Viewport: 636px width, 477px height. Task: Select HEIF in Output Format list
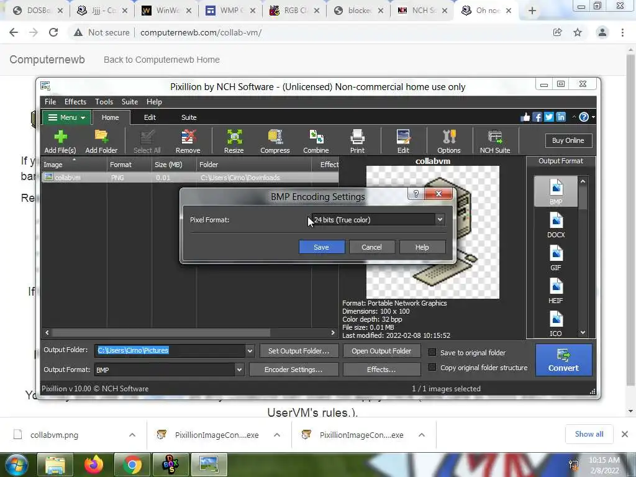pos(556,291)
